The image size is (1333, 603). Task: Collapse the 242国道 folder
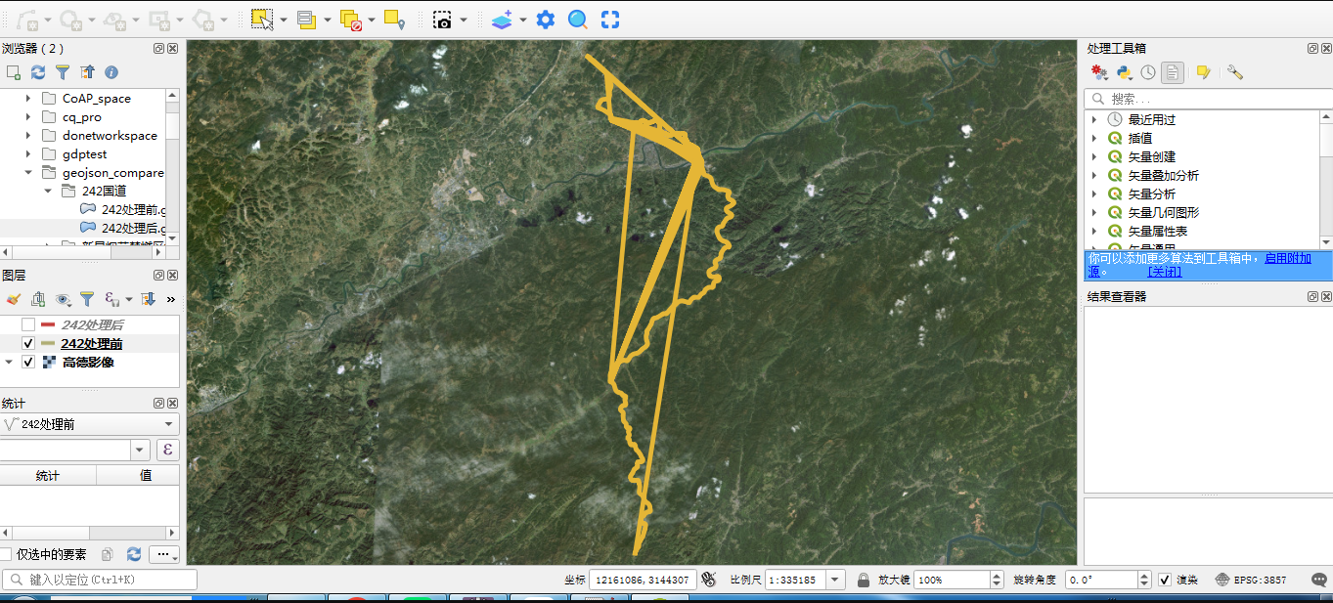[x=47, y=192]
